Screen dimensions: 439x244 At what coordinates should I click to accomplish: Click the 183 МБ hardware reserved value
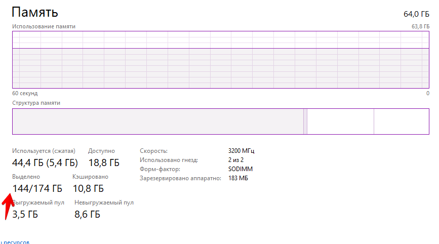(238, 178)
